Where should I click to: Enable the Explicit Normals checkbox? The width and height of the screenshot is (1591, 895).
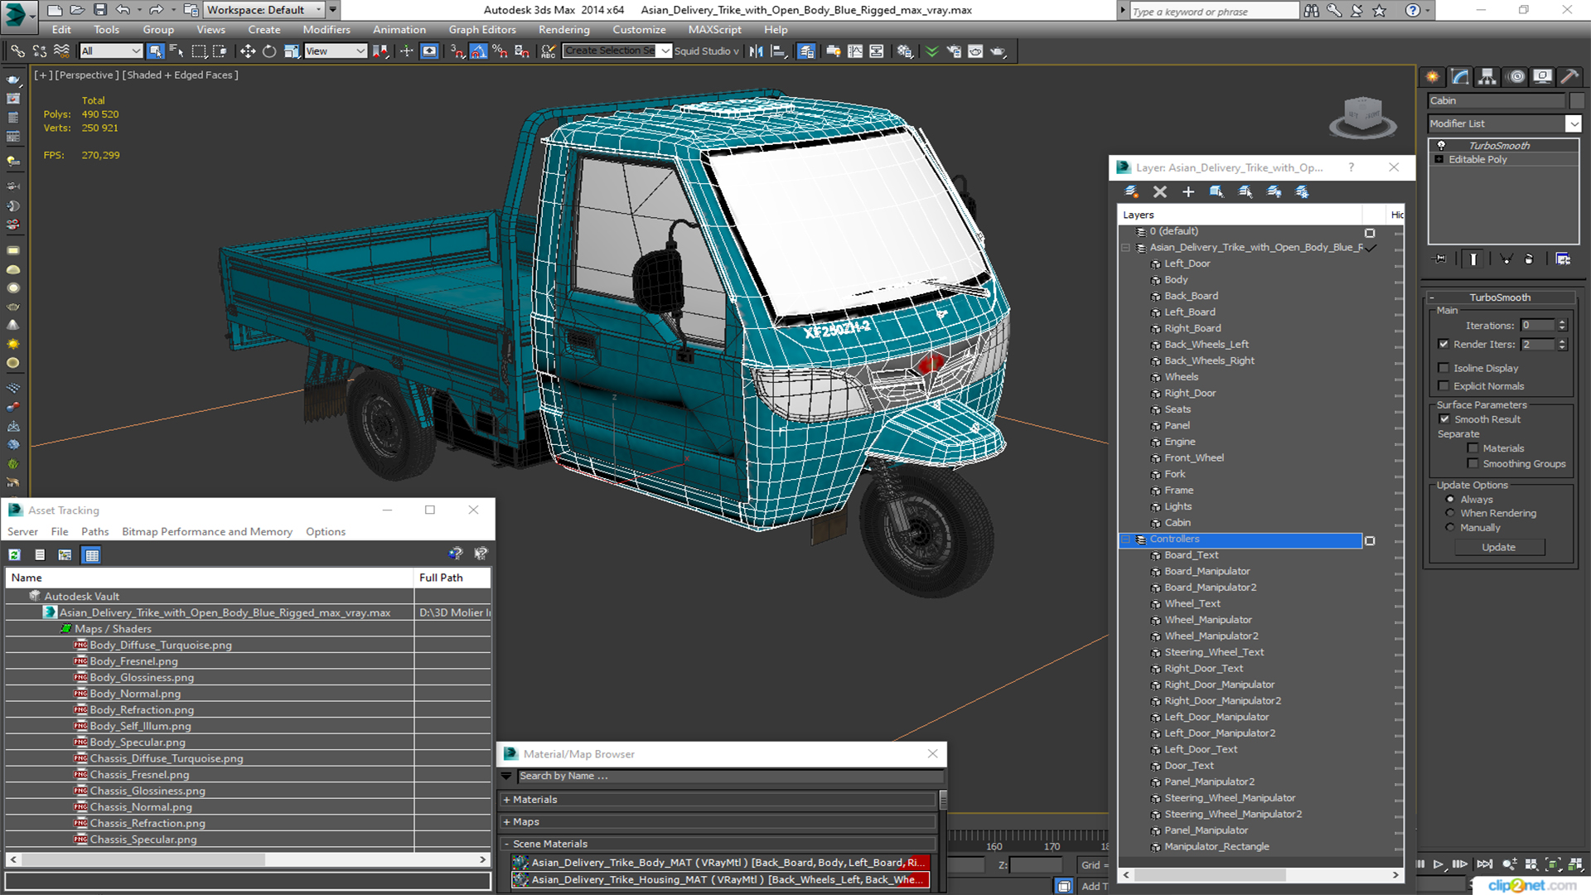point(1444,386)
